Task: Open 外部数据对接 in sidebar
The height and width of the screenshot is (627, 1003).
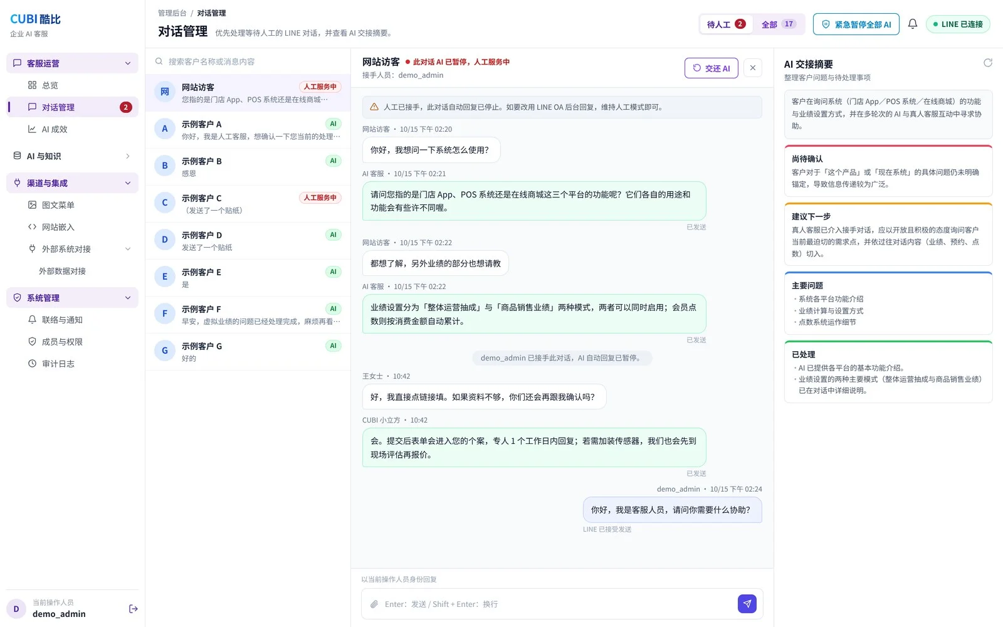Action: (x=72, y=271)
